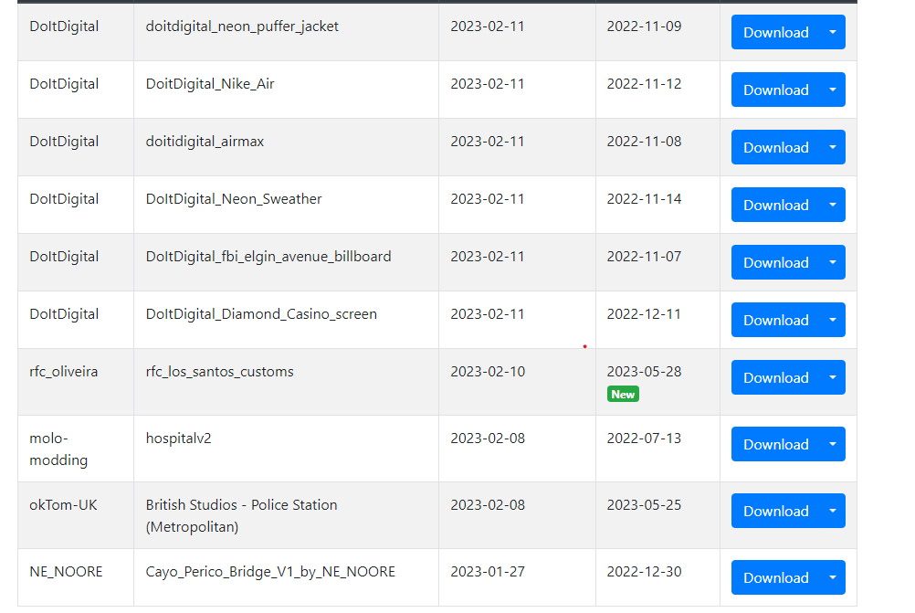Click the green New badge
The image size is (915, 613).
tap(623, 394)
